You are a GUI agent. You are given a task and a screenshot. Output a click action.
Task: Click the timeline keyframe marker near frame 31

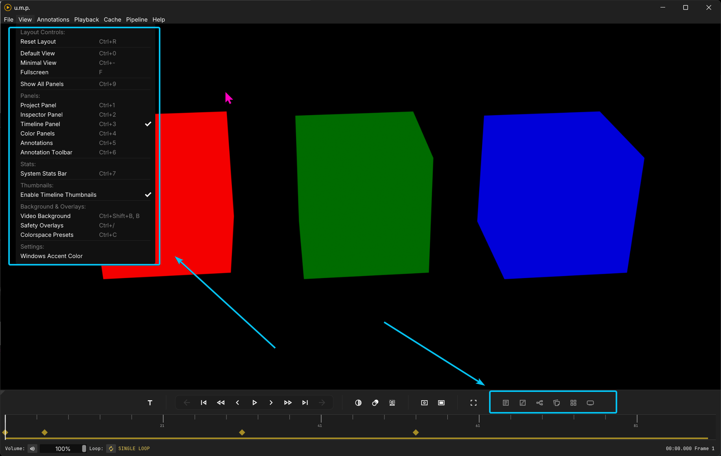[242, 432]
